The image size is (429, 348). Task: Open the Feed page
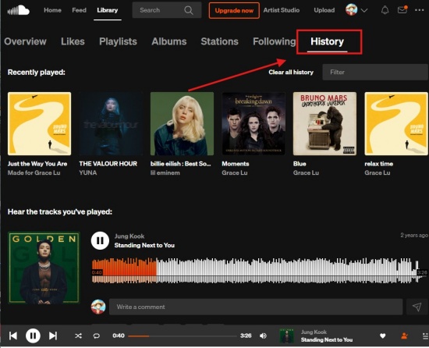point(79,10)
